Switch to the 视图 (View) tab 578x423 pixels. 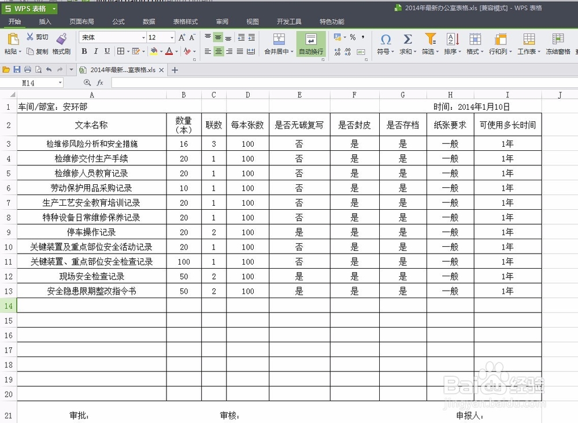point(253,22)
